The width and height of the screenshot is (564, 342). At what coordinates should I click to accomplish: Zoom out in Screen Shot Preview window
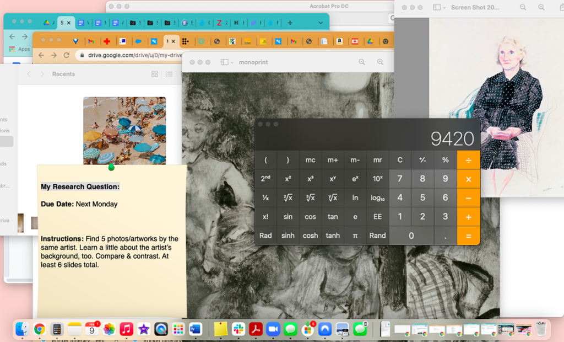[x=523, y=7]
